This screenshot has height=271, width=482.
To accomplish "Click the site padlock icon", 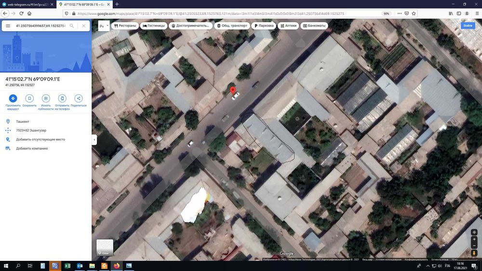I will point(73,13).
